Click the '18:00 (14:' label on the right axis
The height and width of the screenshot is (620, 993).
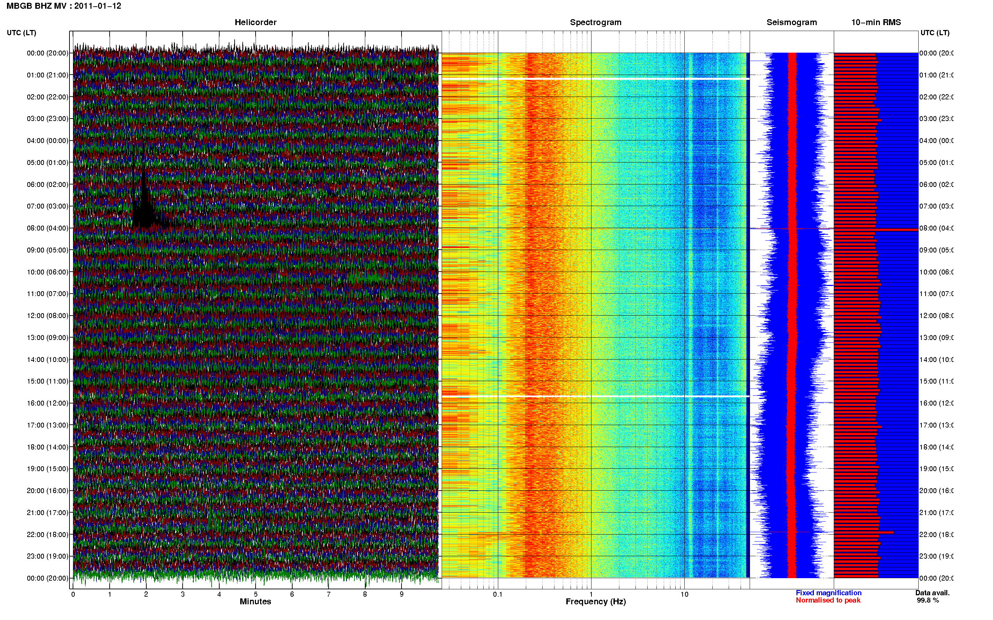(x=936, y=447)
